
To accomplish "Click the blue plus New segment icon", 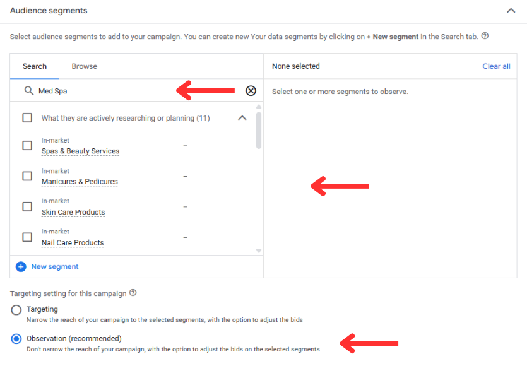I will (21, 267).
